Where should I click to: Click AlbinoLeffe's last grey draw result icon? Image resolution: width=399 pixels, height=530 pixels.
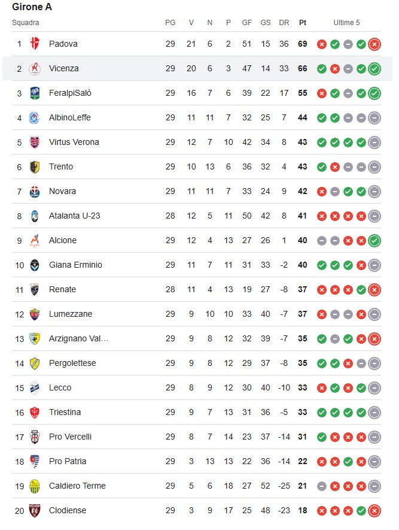coord(374,118)
